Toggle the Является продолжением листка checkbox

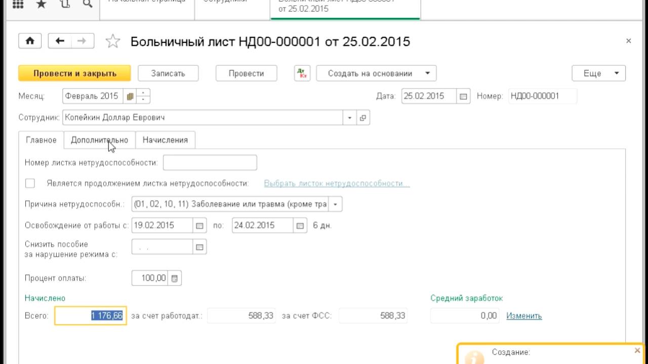pos(30,184)
